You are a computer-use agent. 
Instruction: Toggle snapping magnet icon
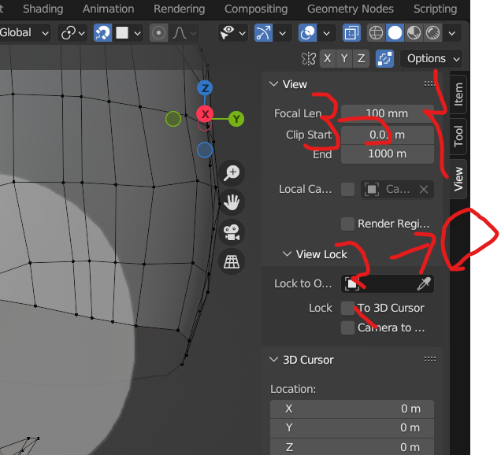102,32
